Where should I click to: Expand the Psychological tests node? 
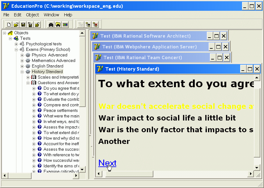(16, 44)
